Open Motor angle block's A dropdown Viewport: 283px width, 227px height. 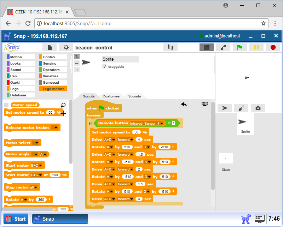[43, 154]
